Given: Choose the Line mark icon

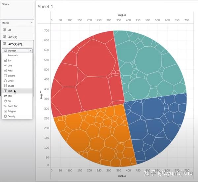Looking at the screenshot, I should click(5, 66).
